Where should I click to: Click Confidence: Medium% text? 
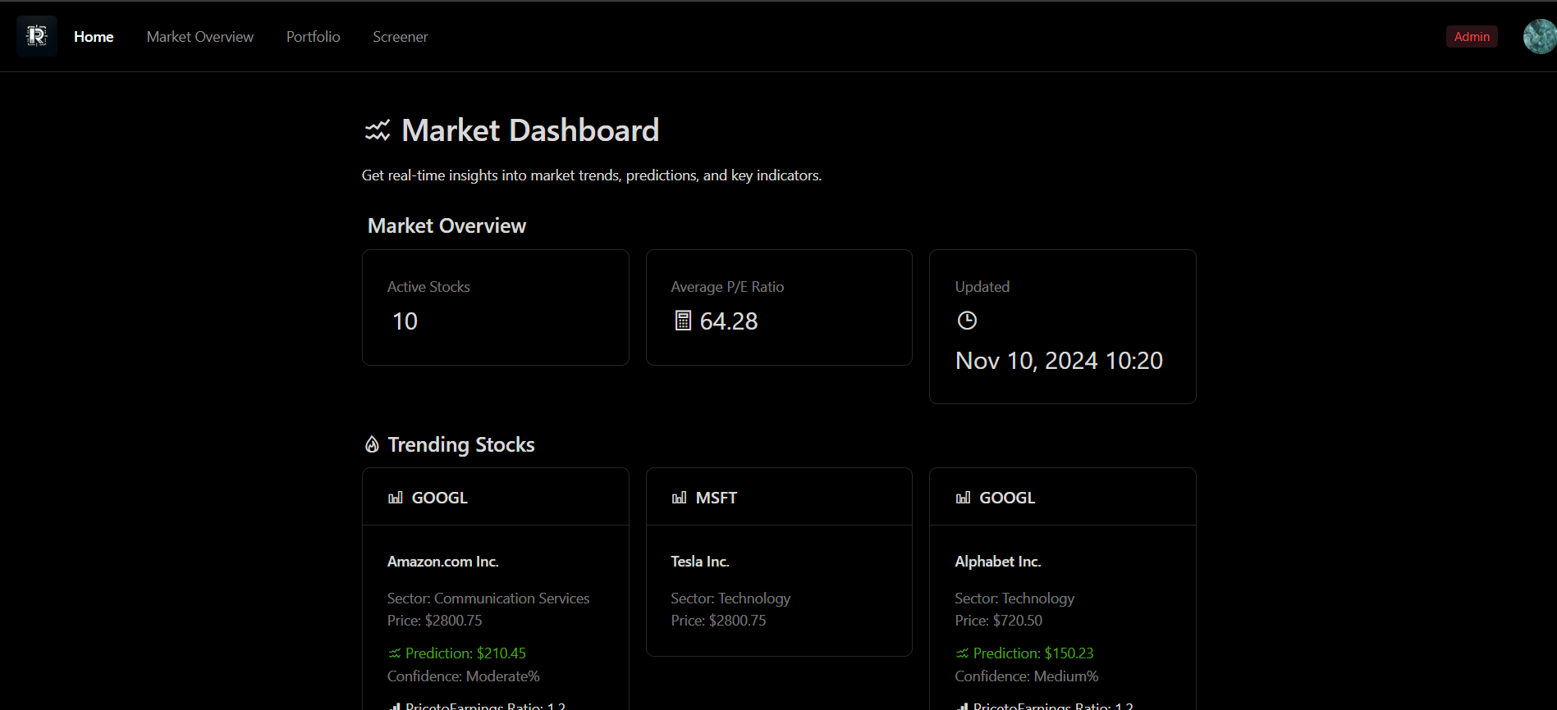tap(1027, 676)
